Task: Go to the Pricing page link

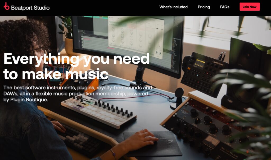Action: (204, 7)
